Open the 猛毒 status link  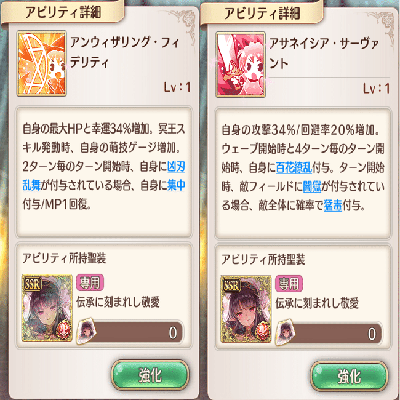point(333,206)
